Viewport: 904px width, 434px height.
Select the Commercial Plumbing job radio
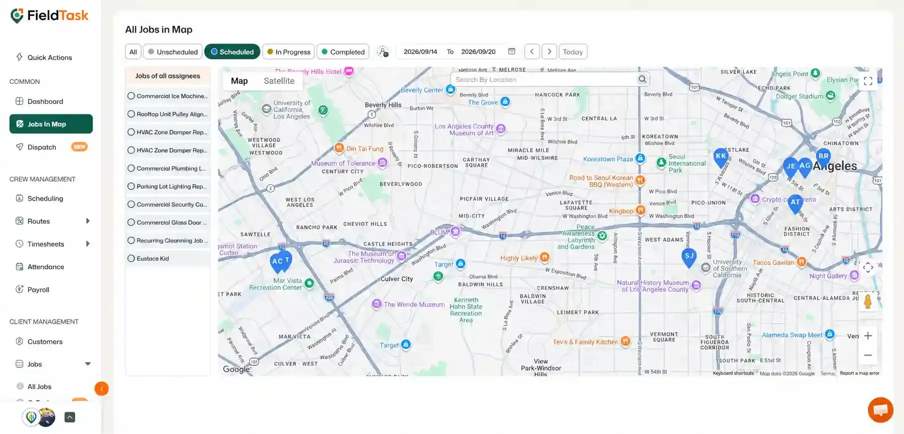(131, 168)
